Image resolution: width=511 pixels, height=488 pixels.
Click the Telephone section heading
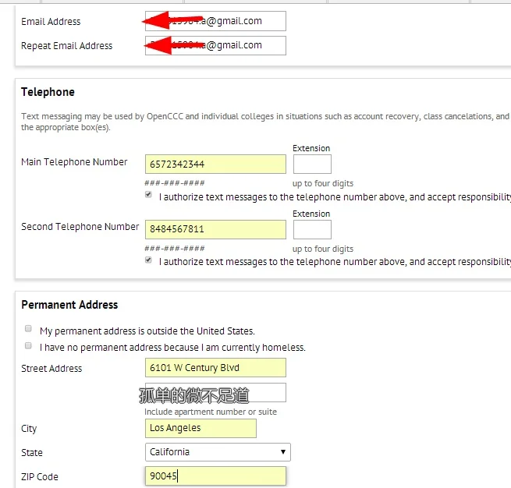(48, 92)
